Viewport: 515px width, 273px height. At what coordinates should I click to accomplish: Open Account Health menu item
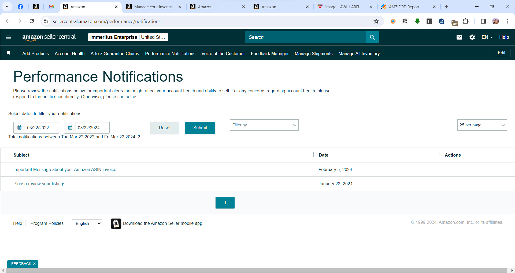tap(69, 54)
